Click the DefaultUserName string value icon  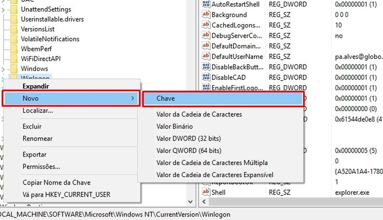pos(206,56)
